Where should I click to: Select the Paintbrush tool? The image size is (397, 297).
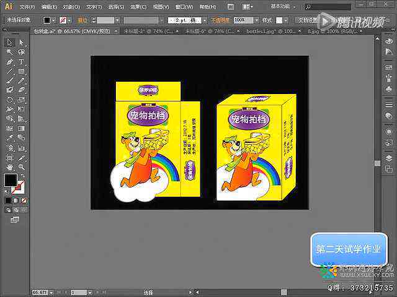(10, 80)
